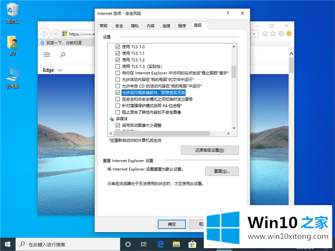Image resolution: width=335 pixels, height=251 pixels.
Task: Click the Cortana circle on taskbar
Action: point(128,244)
